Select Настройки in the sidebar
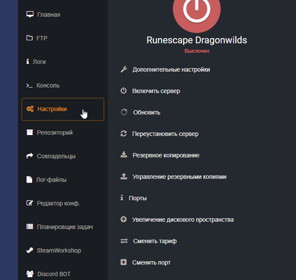Viewport: 296px width, 280px height. click(52, 109)
